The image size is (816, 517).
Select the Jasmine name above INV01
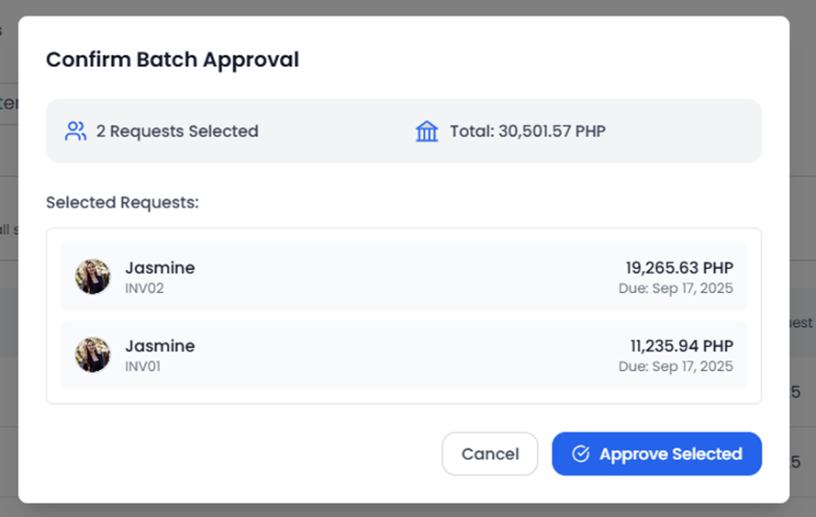160,346
